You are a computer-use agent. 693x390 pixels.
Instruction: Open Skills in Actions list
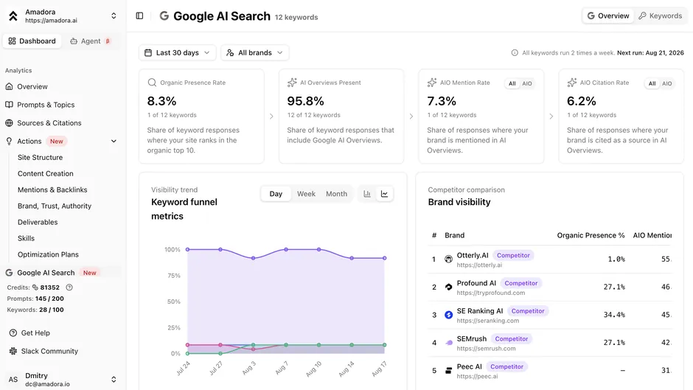[x=26, y=238]
